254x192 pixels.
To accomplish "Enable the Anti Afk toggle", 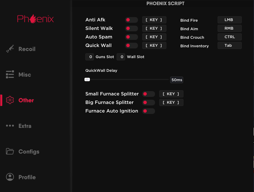I will click(131, 20).
